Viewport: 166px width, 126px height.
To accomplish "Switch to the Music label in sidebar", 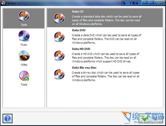I will pyautogui.click(x=24, y=45).
